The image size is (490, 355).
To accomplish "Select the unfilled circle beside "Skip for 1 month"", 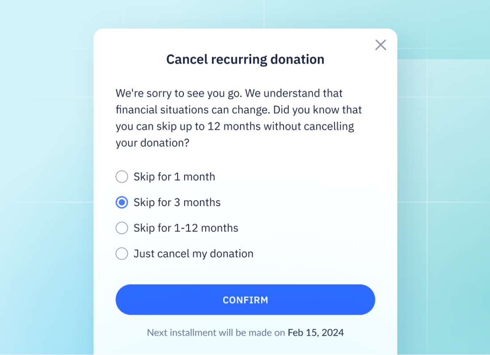I will [x=122, y=177].
